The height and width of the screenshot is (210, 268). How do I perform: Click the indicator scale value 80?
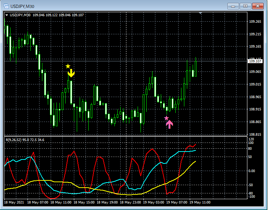click(x=250, y=149)
